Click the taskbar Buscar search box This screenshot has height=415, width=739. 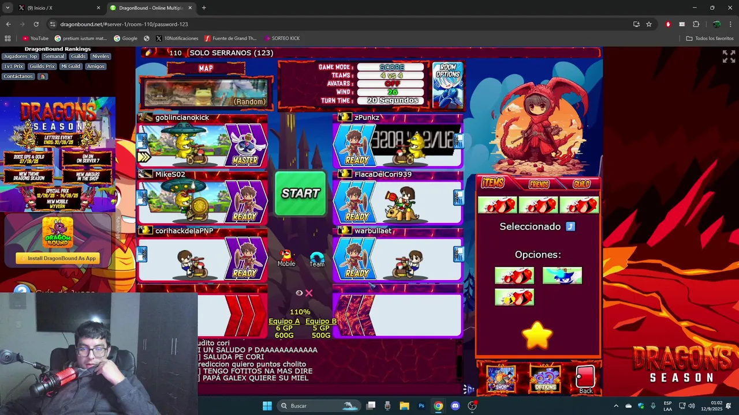(319, 406)
